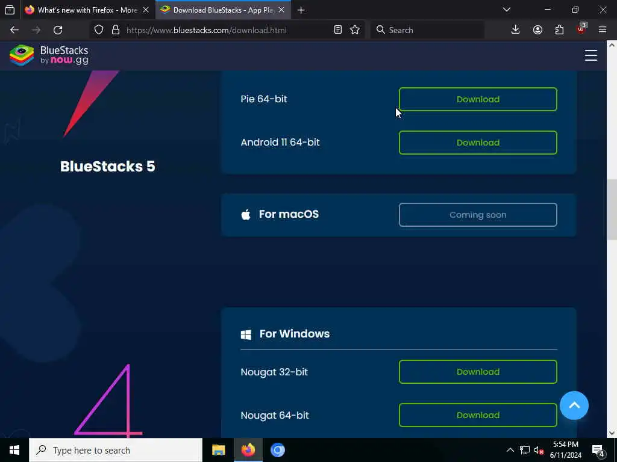The width and height of the screenshot is (617, 462).
Task: Close the Download BlueStacks tab
Action: [x=281, y=10]
